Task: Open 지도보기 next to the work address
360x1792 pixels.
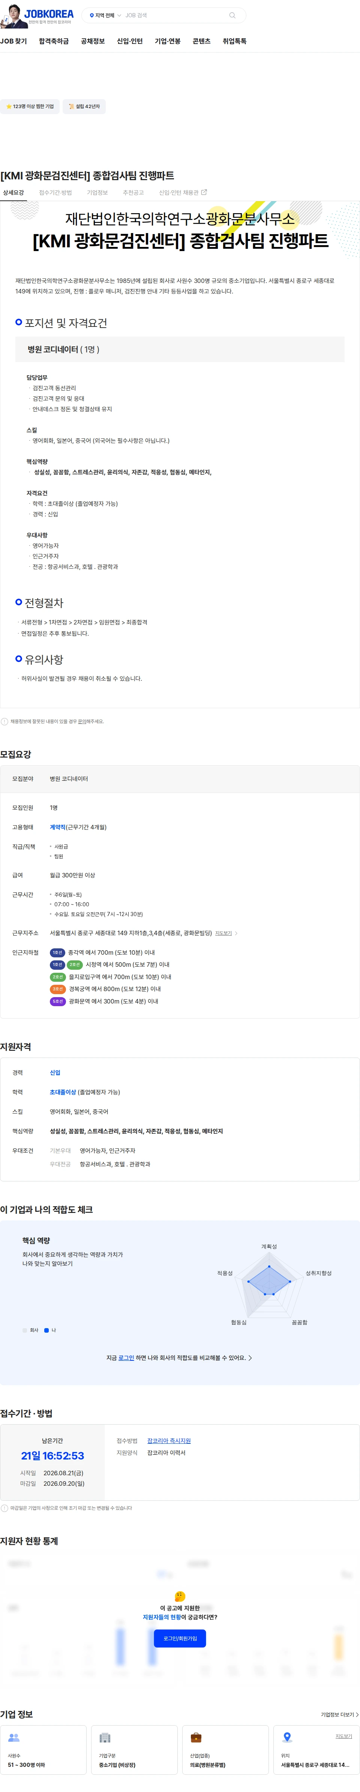Action: [223, 934]
